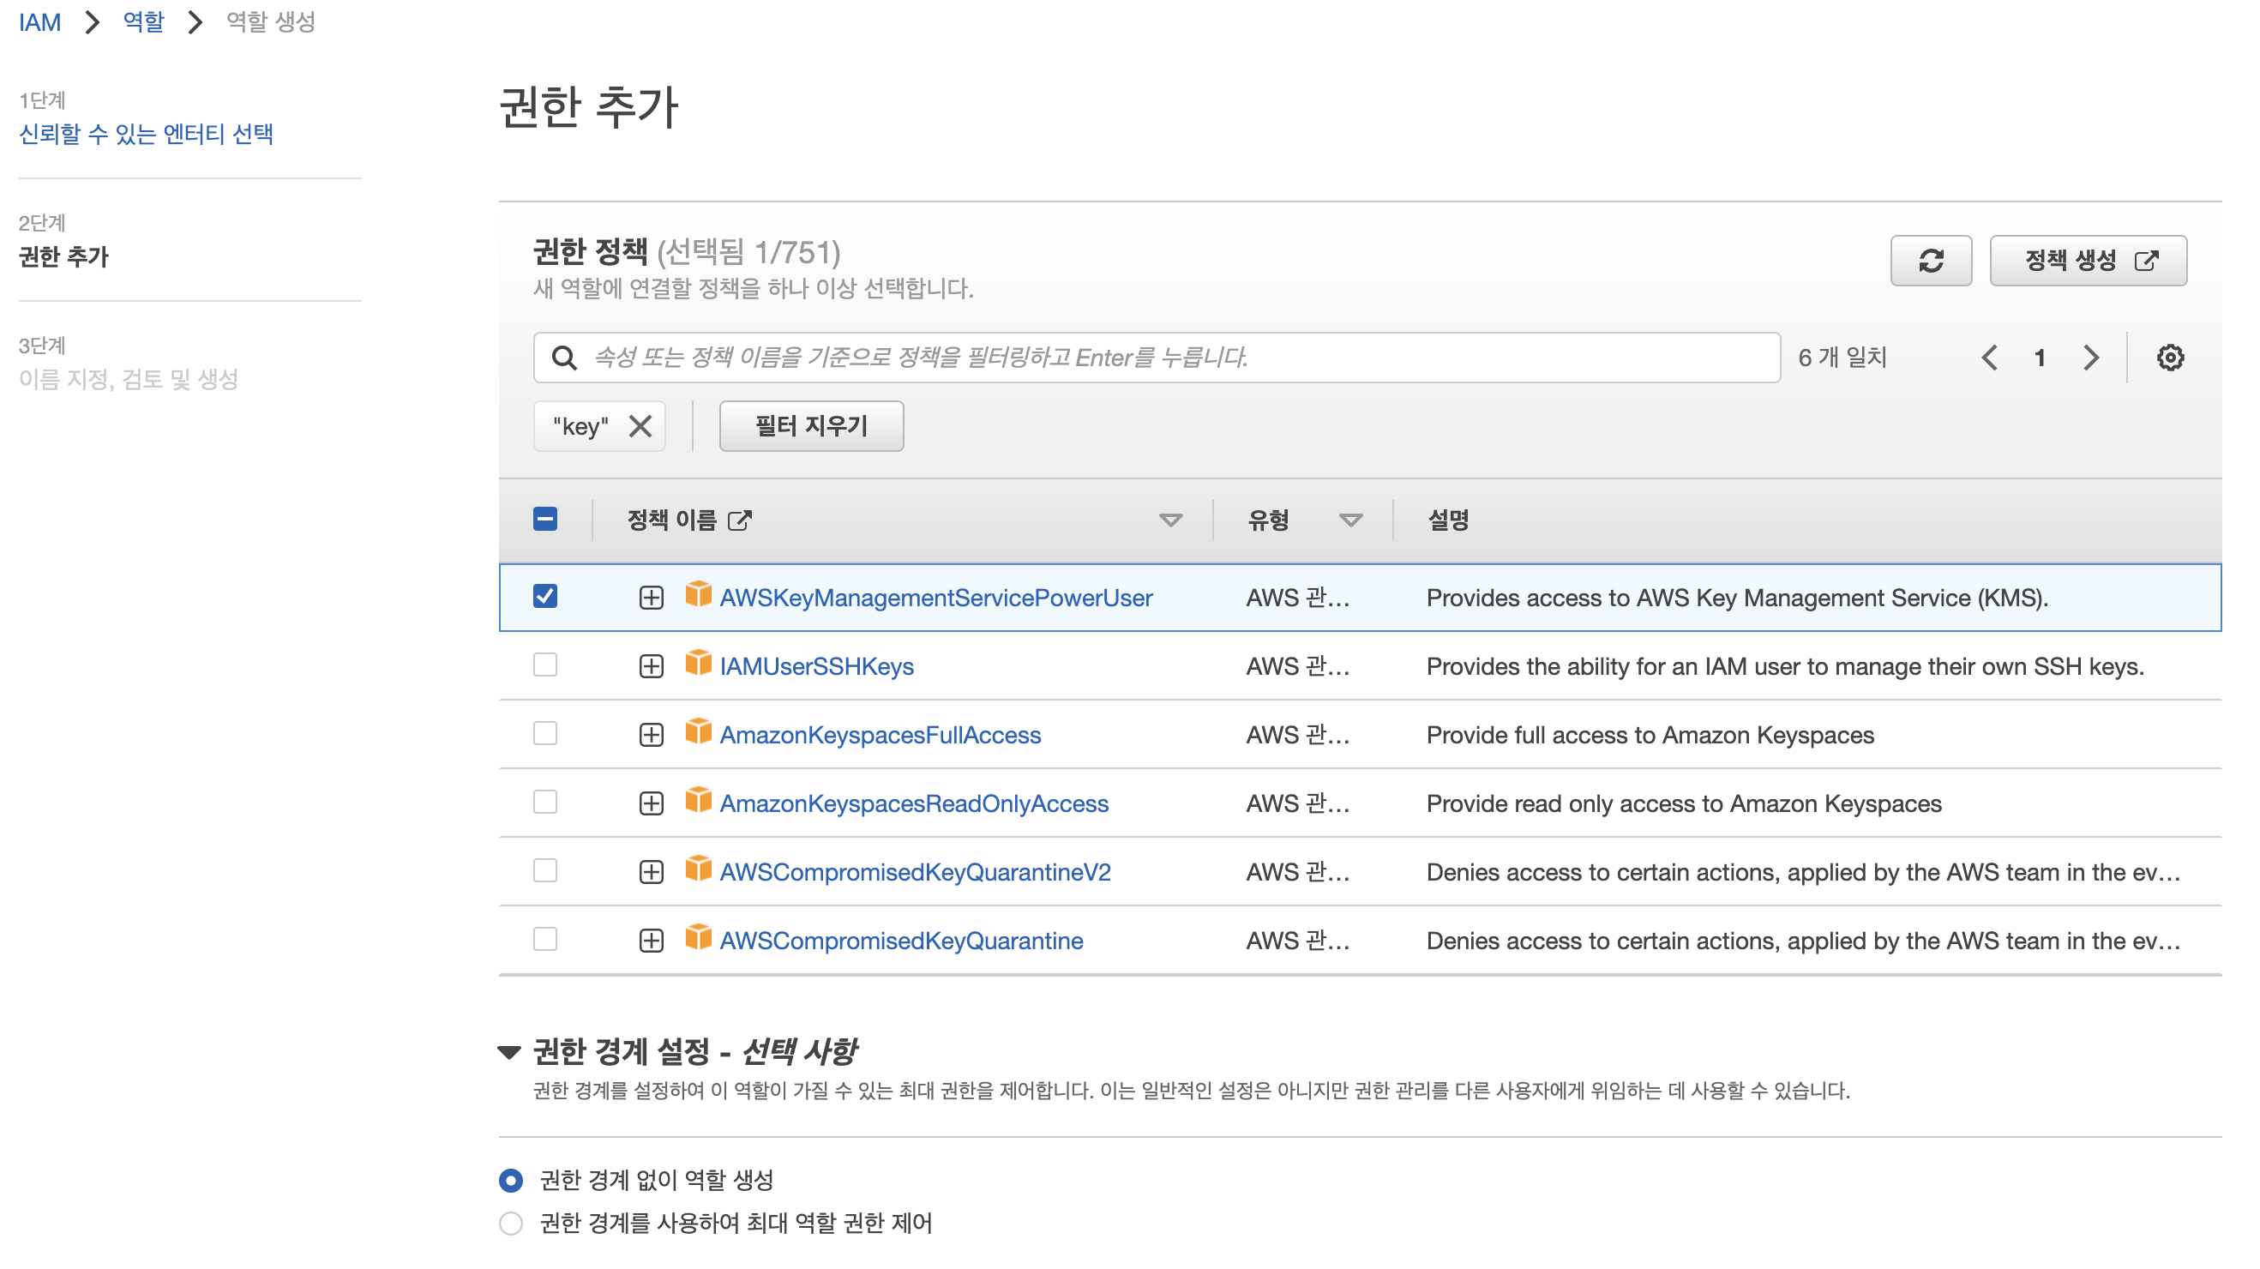Click the search magnifier icon
The width and height of the screenshot is (2260, 1269).
[x=564, y=358]
